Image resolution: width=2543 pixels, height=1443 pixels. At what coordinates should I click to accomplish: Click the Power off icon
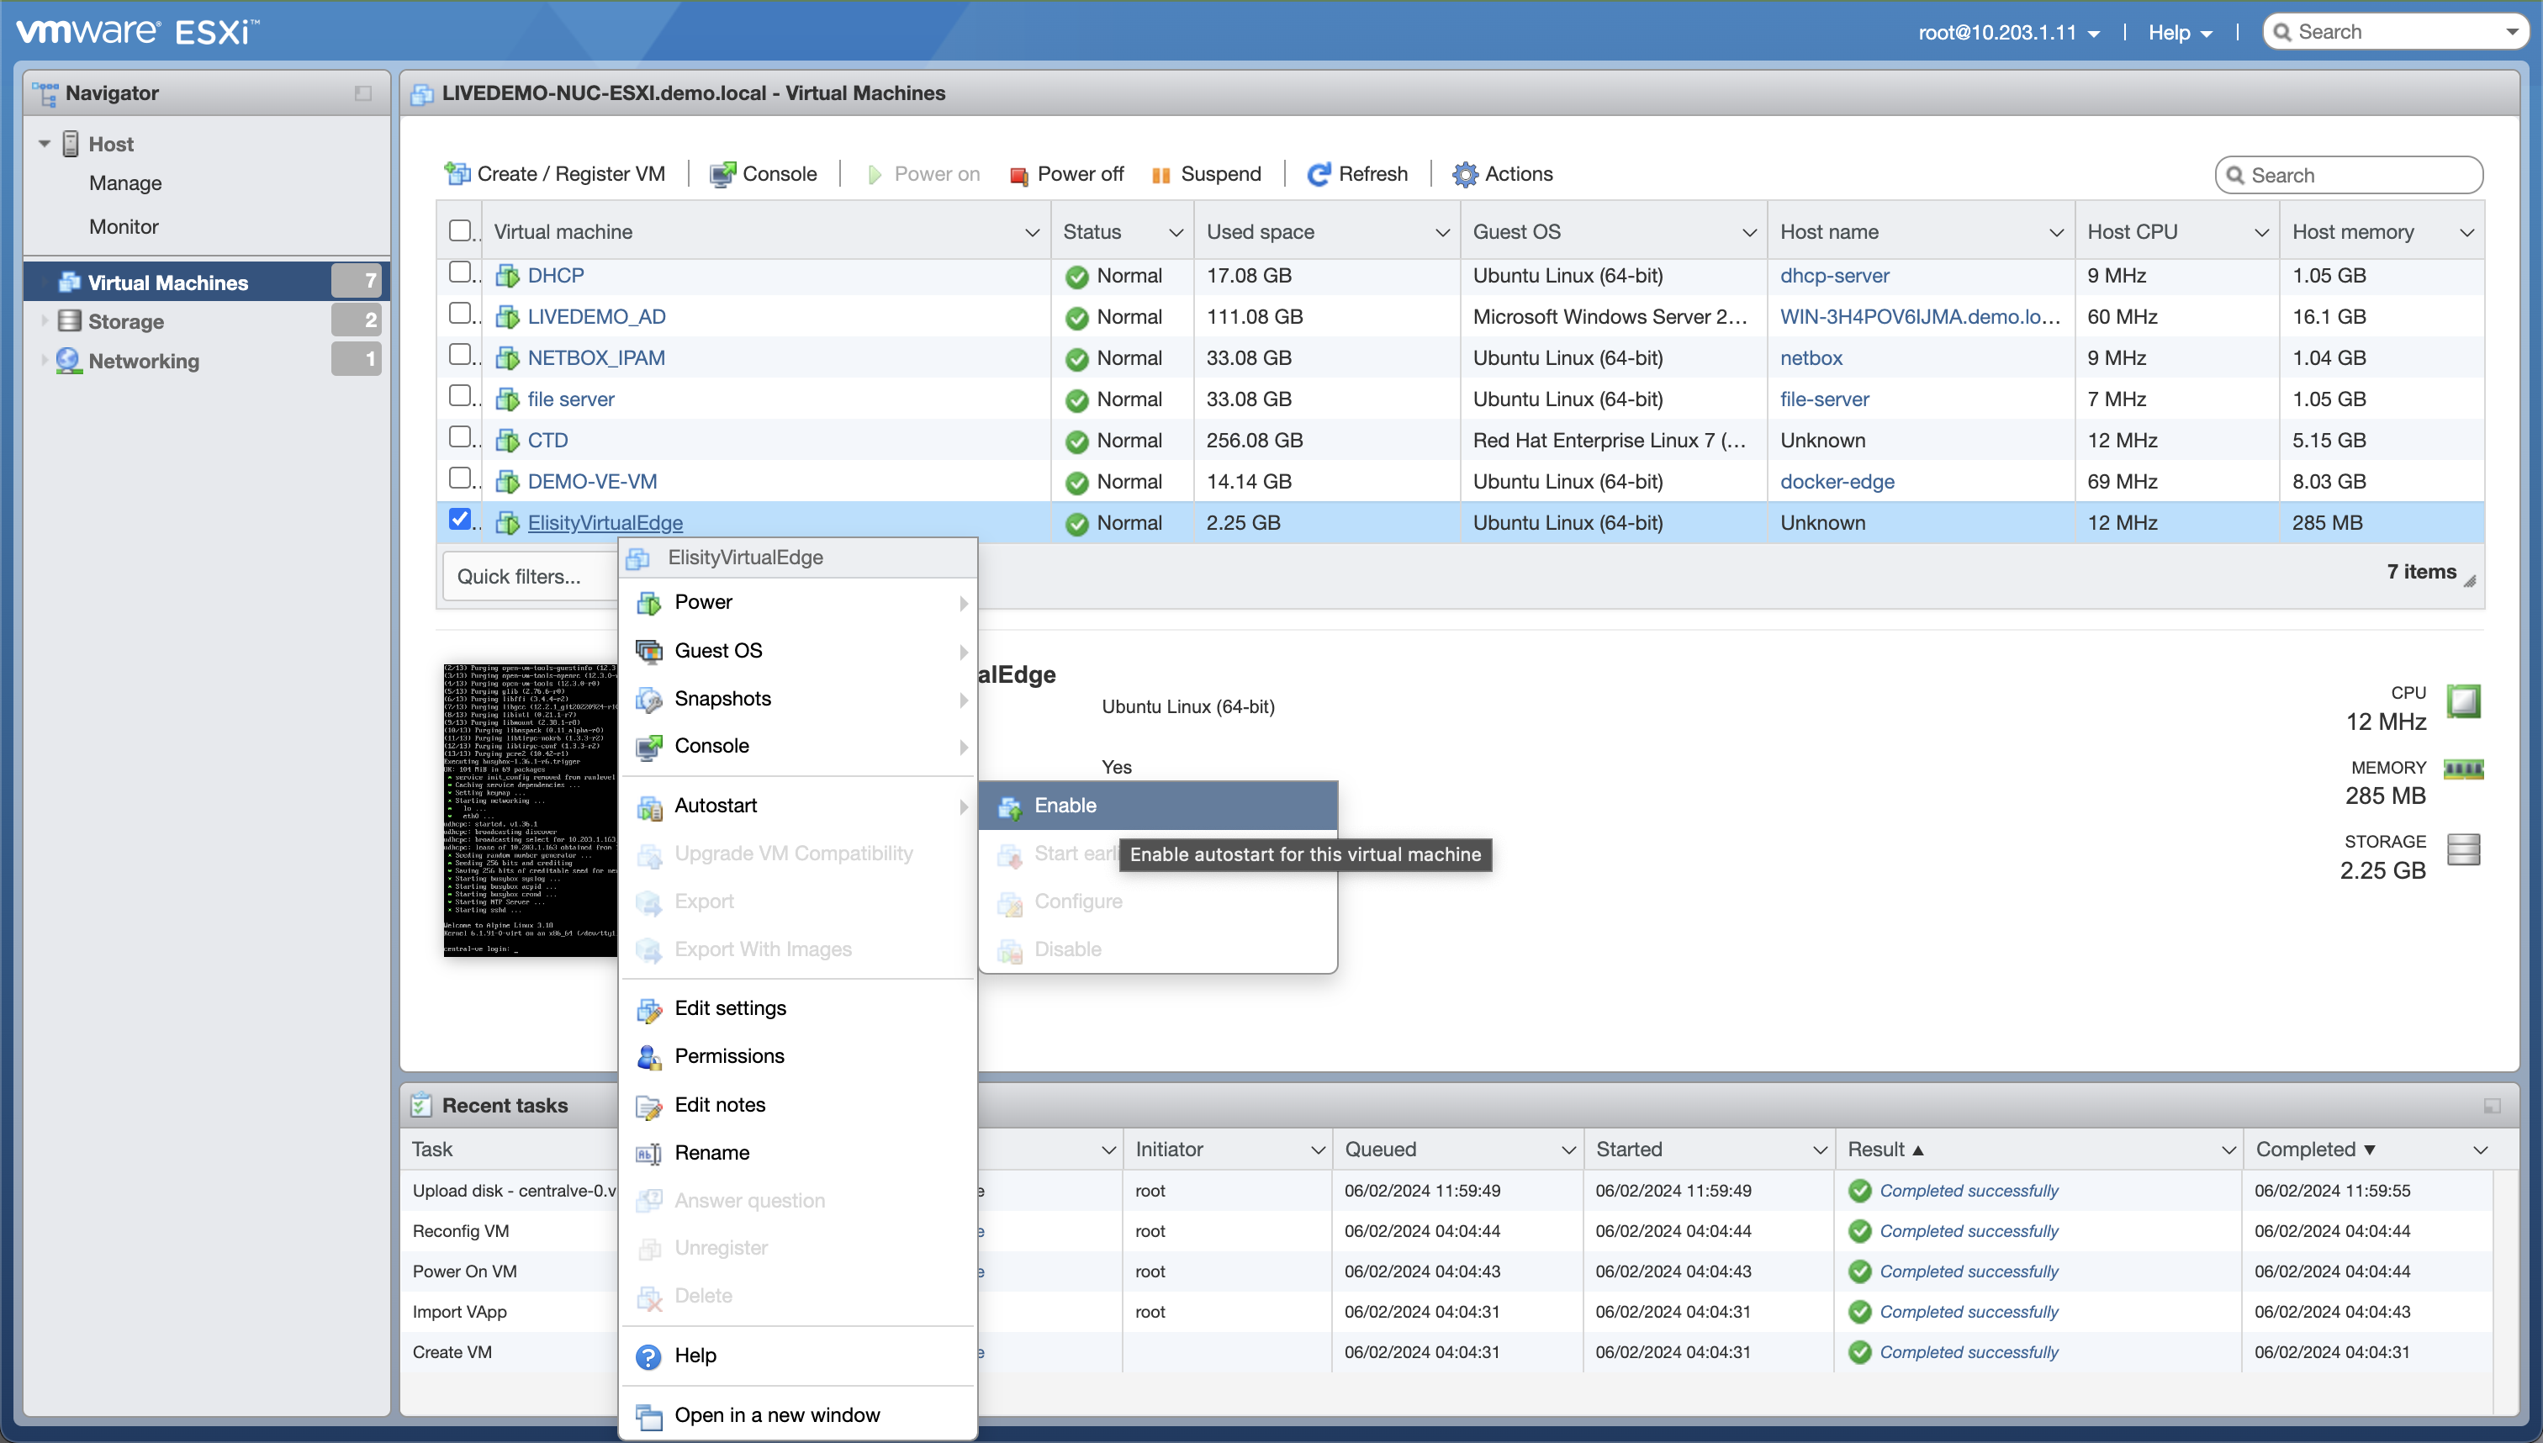[1018, 176]
